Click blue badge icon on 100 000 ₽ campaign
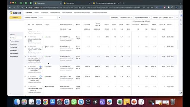 pyautogui.click(x=40, y=77)
